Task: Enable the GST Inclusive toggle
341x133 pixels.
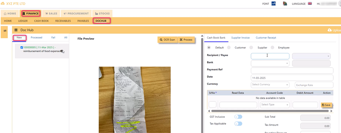Action: point(238,117)
